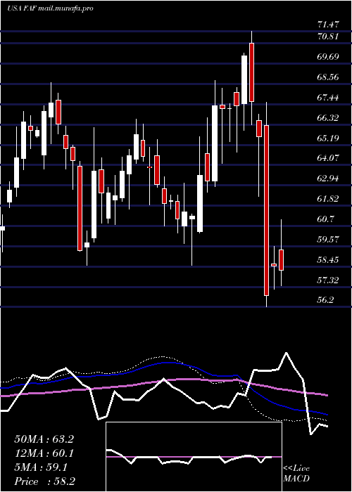
Task: Click the '12MA : 60.1' reading
Action: [44, 453]
